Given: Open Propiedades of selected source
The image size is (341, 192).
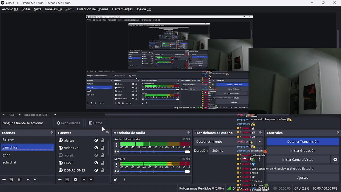Looking at the screenshot, I should click(x=68, y=123).
